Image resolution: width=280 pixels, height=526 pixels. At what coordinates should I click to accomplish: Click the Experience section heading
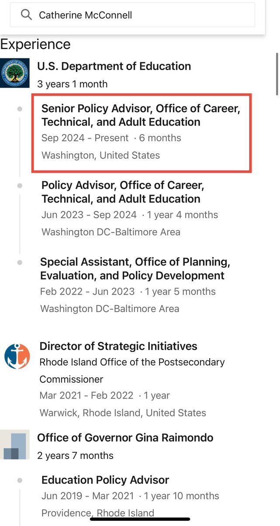(x=35, y=44)
